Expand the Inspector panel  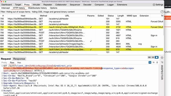162,72
